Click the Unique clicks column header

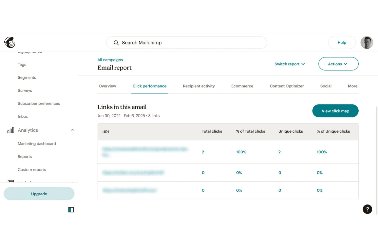tap(290, 131)
